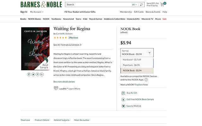The image size is (202, 126).
Task: Click See All Formats & Editions
Action: click(x=67, y=45)
